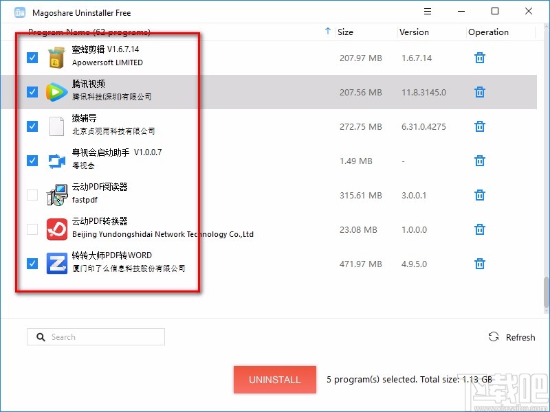
Task: Click the 蜜蜂剪辑 application box icon
Action: point(57,57)
